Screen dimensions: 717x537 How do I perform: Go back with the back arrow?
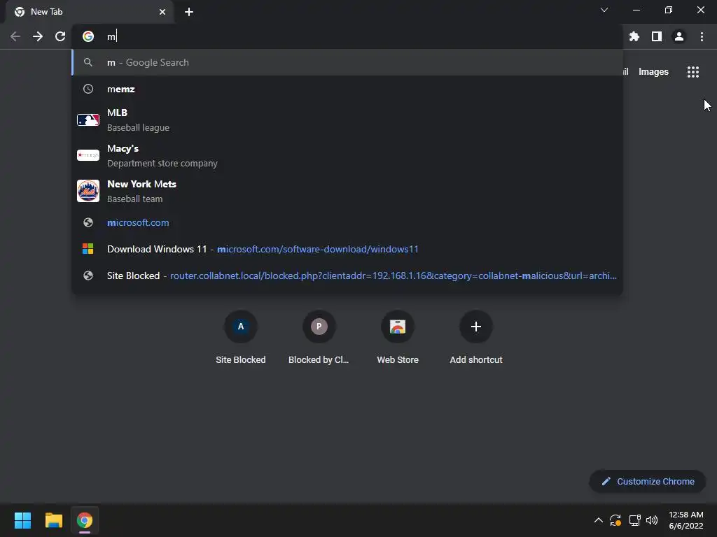[x=15, y=36]
